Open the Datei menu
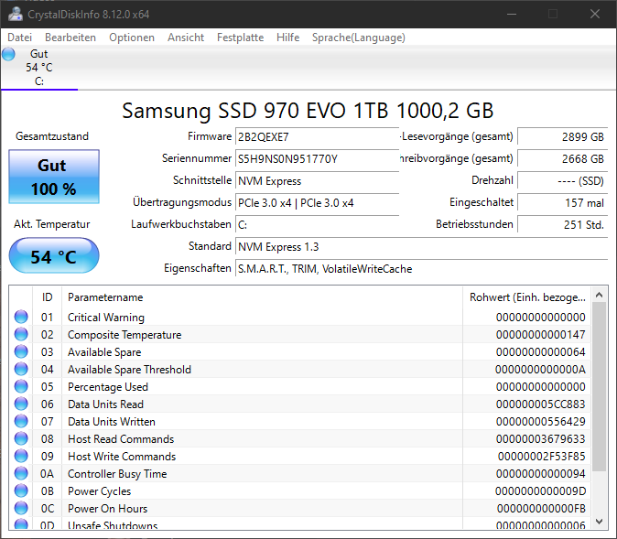 click(19, 38)
